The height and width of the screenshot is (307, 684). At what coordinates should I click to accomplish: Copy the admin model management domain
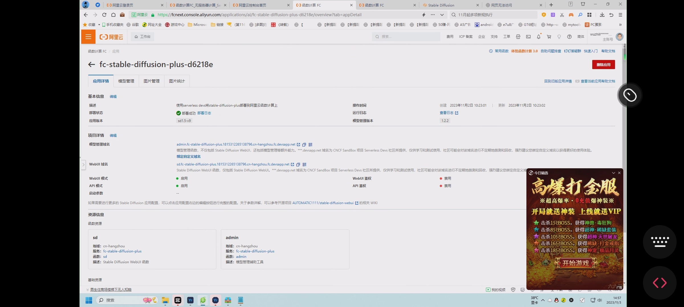304,145
